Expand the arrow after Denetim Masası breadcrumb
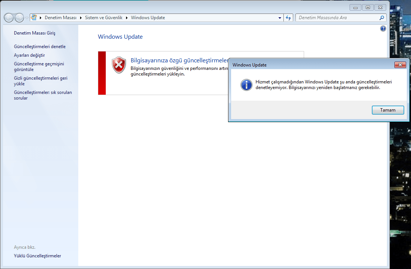Image resolution: width=411 pixels, height=269 pixels. pos(81,18)
